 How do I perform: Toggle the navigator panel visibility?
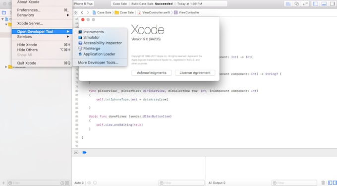point(316,4)
